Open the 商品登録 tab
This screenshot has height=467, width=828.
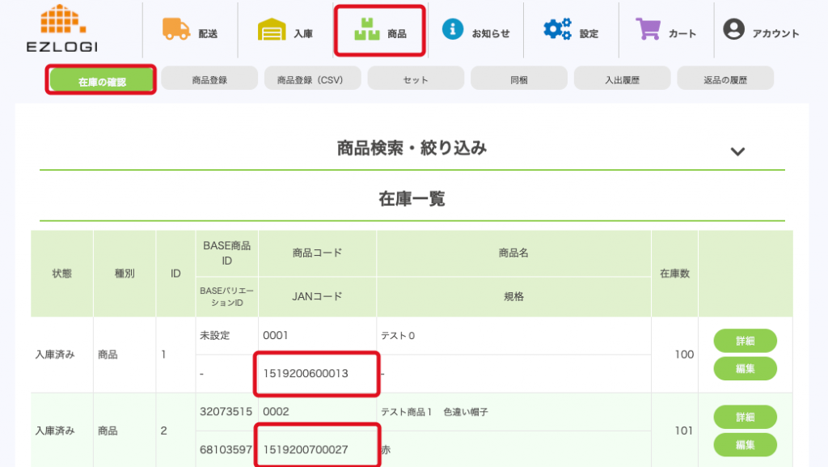pyautogui.click(x=209, y=79)
